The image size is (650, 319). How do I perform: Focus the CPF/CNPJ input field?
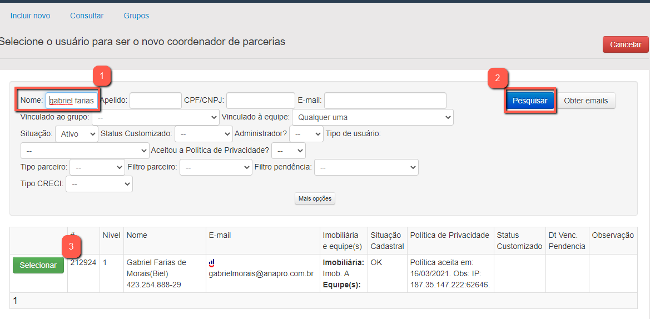[260, 101]
